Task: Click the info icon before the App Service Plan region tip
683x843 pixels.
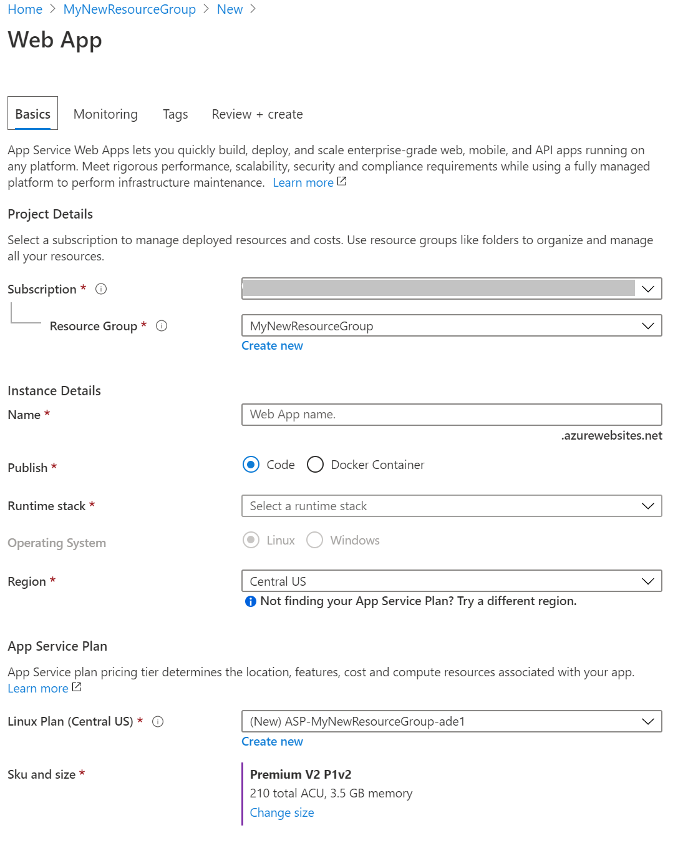Action: click(x=249, y=601)
